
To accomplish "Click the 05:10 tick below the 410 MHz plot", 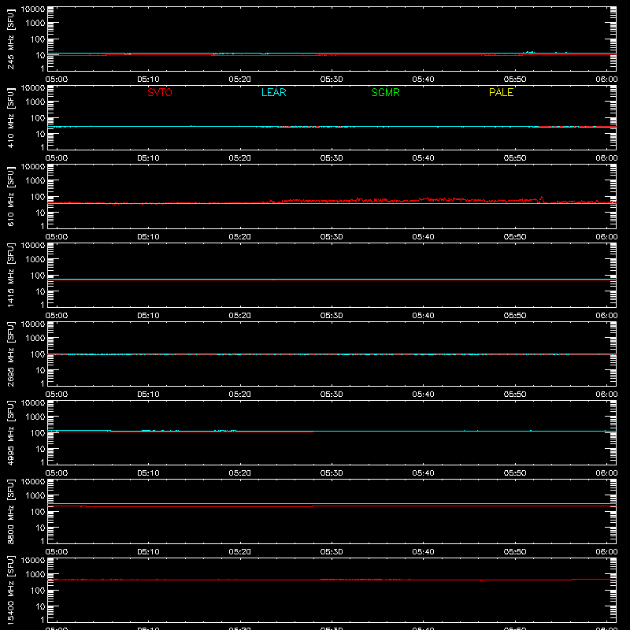I will [148, 158].
